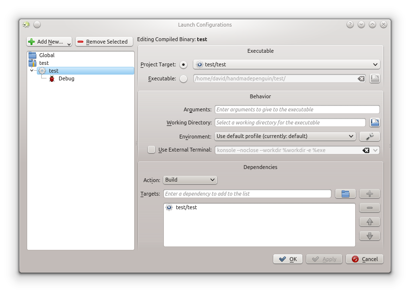Image resolution: width=410 pixels, height=292 pixels.
Task: Open the Environment profile dropdown
Action: pyautogui.click(x=285, y=137)
